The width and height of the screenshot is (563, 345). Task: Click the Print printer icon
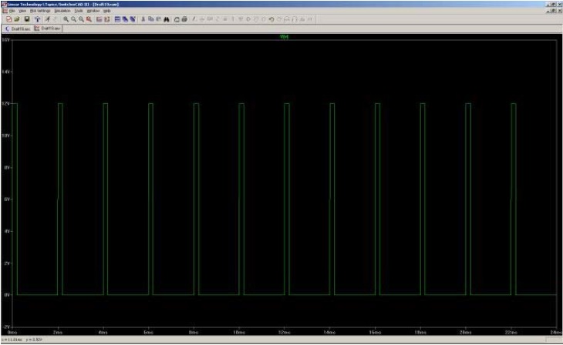184,19
